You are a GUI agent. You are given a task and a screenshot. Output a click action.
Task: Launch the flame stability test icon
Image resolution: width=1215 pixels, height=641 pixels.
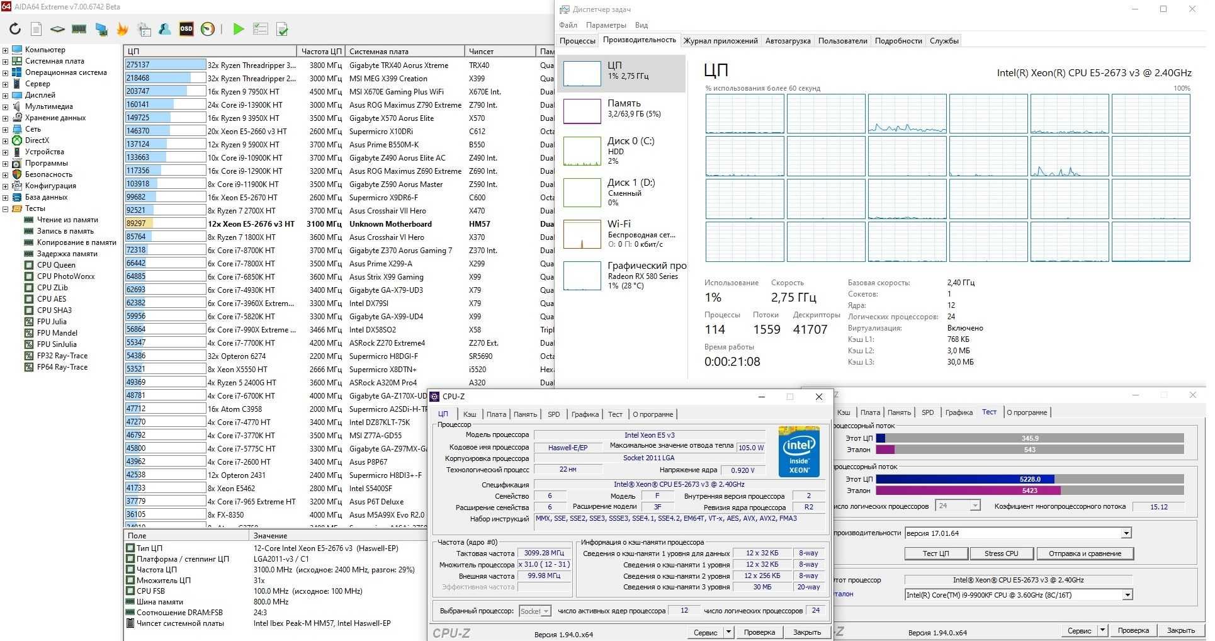pos(122,29)
